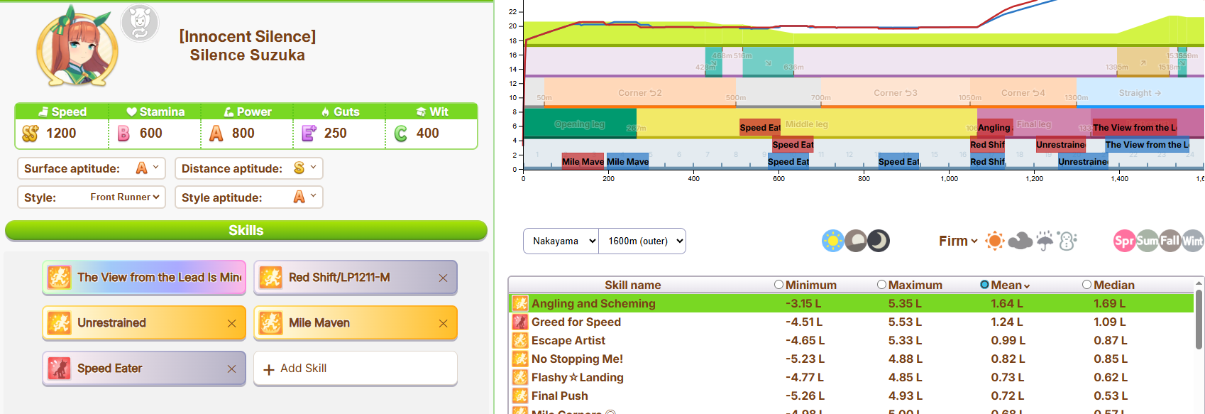Screen dimensions: 1205x414
Task: Select the No Stopping Me! skill name
Action: (577, 359)
